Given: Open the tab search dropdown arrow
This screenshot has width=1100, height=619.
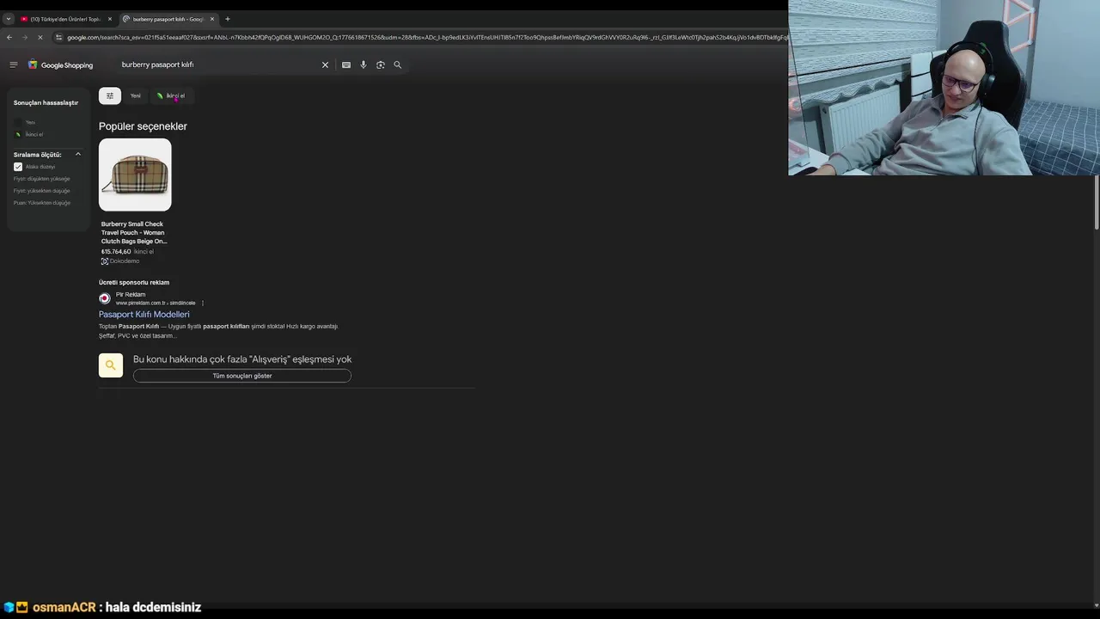Looking at the screenshot, I should click(9, 19).
